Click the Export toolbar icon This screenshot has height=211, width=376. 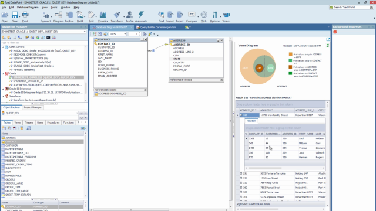[x=180, y=17]
